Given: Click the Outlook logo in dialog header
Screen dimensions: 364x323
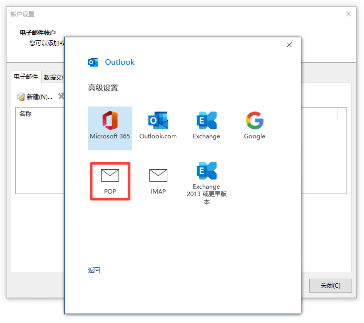Looking at the screenshot, I should tap(93, 62).
